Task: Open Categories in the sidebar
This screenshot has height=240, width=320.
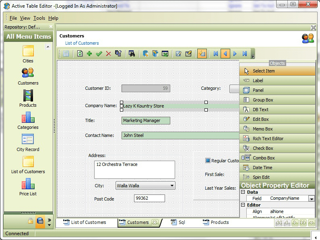Action: click(x=28, y=121)
